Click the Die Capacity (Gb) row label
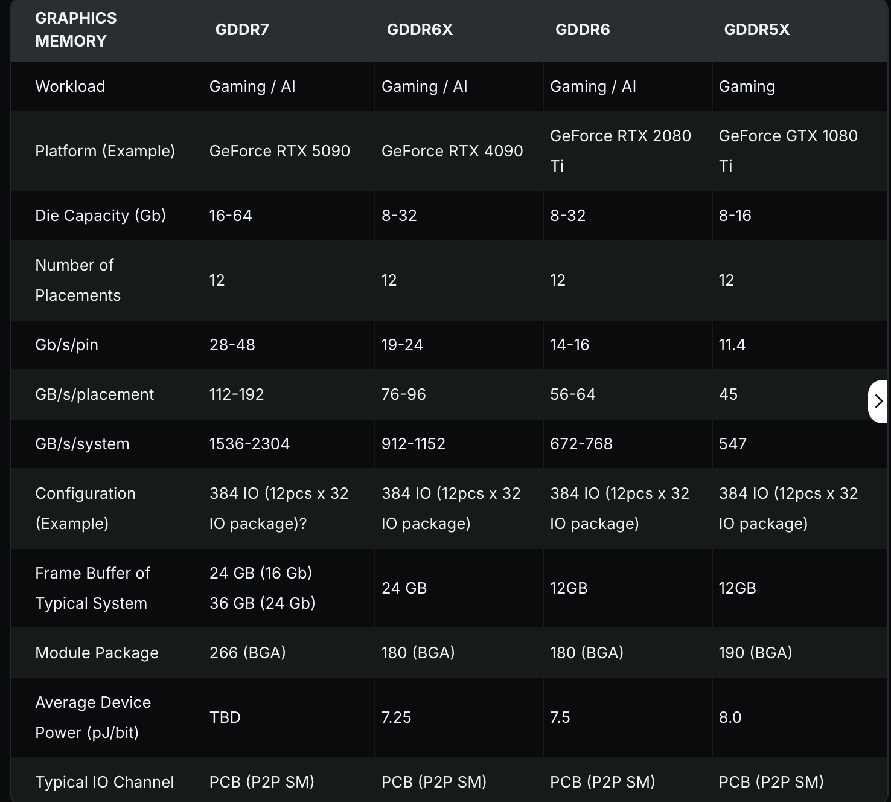Screen dimensions: 891x802 (101, 216)
